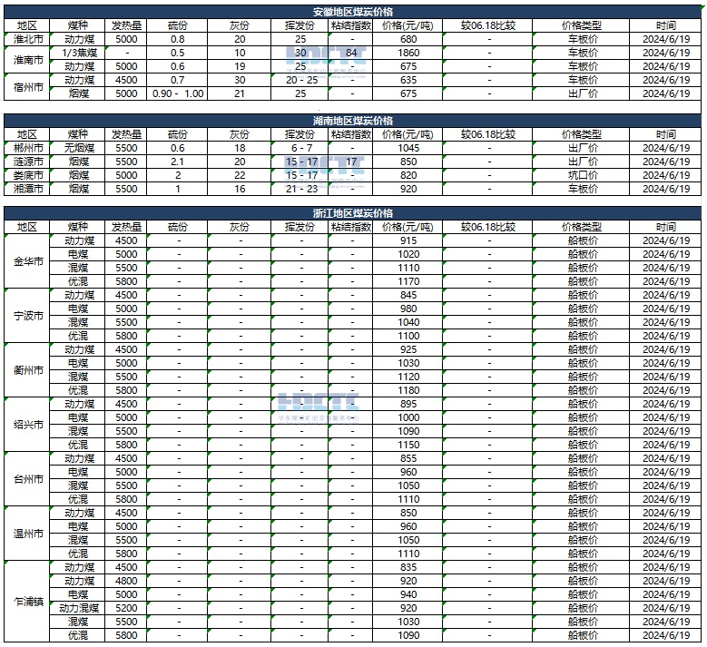This screenshot has height=647, width=707.
Task: Select price cell 680
Action: (x=408, y=39)
